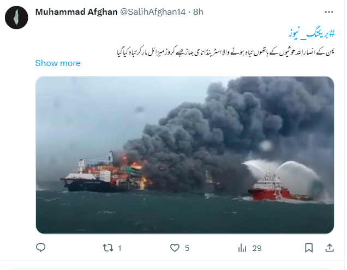
Task: Open the 8h timestamp link
Action: click(198, 12)
